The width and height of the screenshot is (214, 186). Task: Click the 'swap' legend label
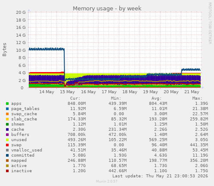[x=16, y=145]
